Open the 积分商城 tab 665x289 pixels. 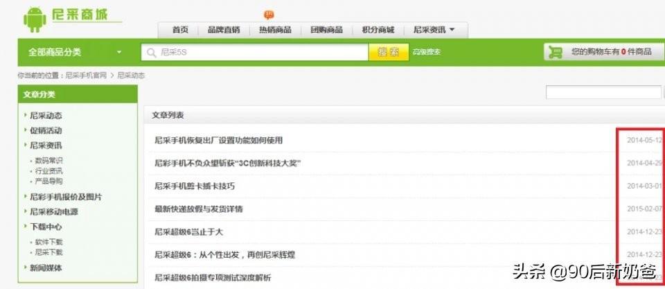coord(378,30)
